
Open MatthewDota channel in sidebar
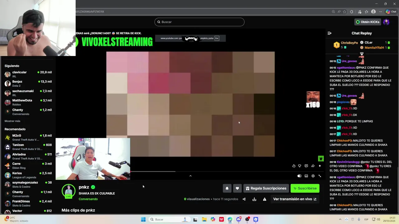(28, 102)
